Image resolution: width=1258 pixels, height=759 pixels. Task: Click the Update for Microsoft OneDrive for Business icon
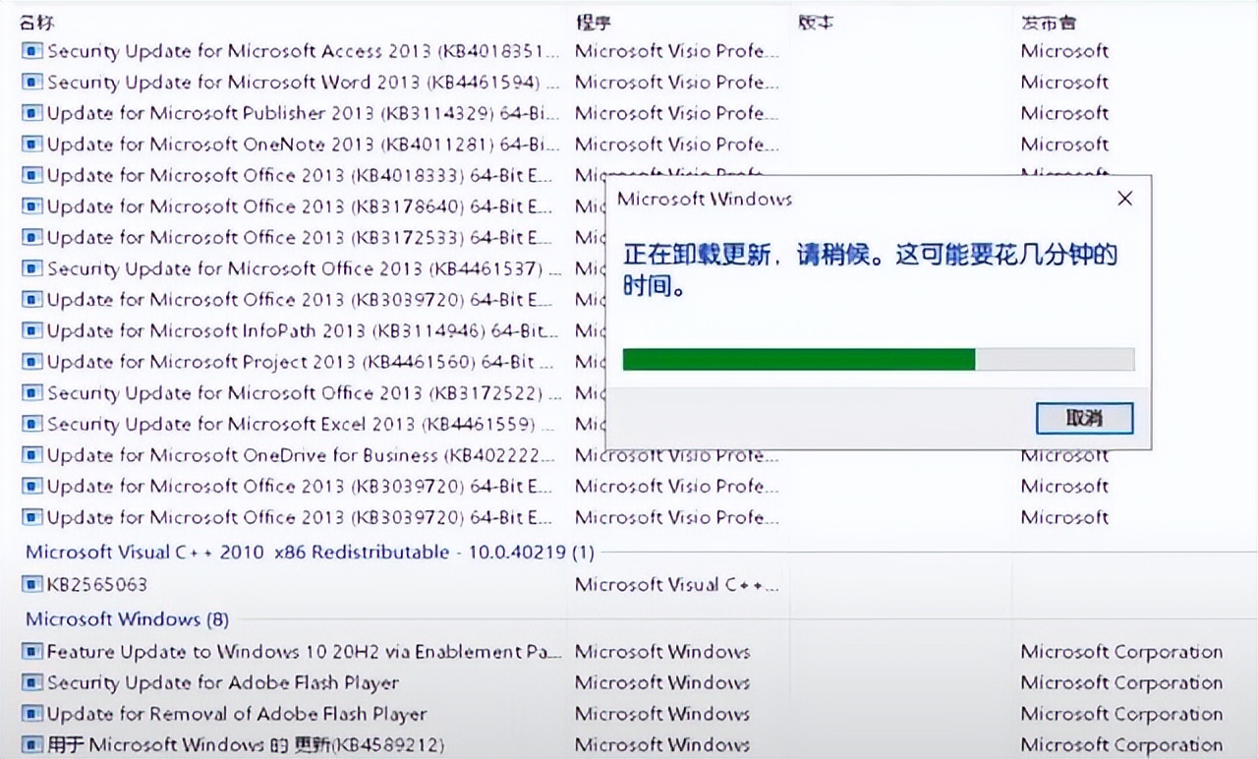click(x=33, y=455)
